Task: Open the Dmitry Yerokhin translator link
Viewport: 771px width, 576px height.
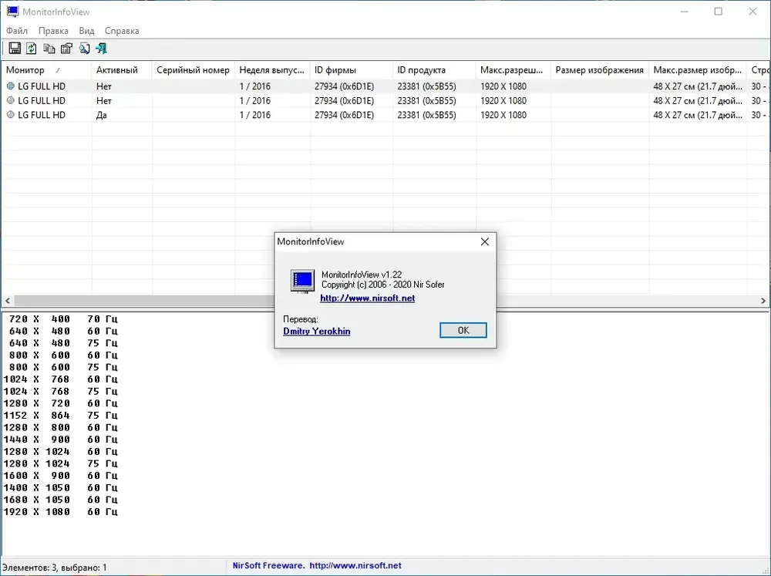Action: tap(317, 331)
